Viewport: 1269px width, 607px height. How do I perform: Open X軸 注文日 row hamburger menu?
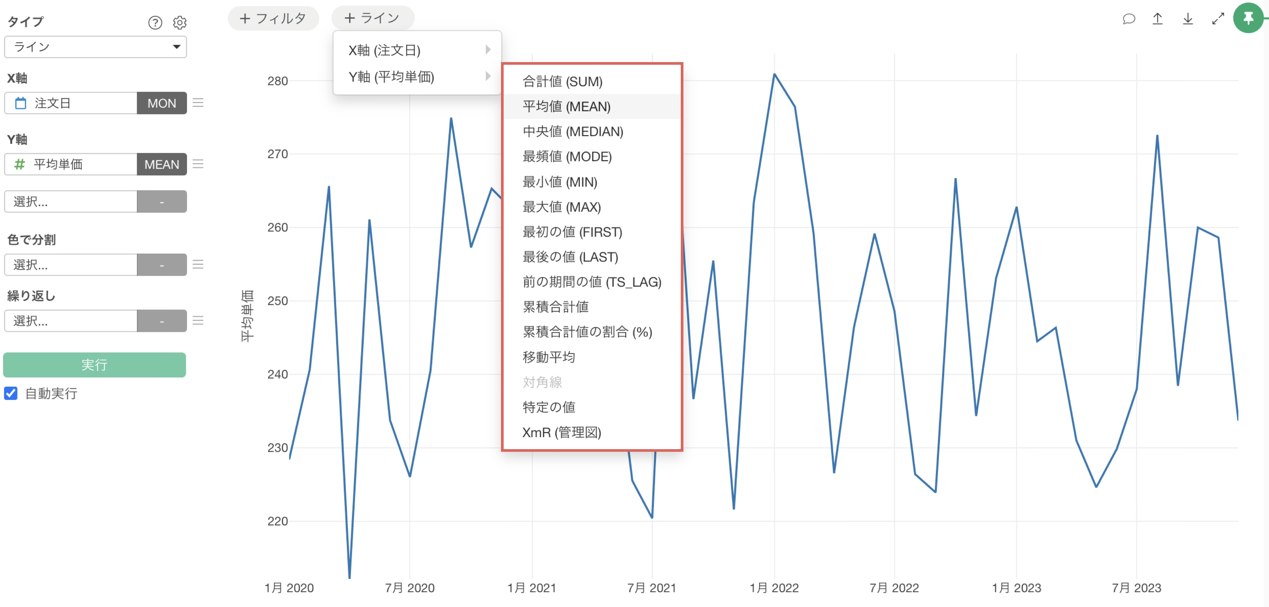[198, 103]
